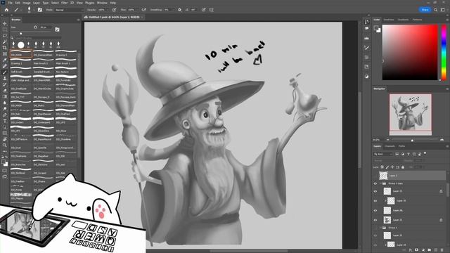Screen dimensions: 450x253
Task: Create a new adjustment layer icon
Action: 423,250
